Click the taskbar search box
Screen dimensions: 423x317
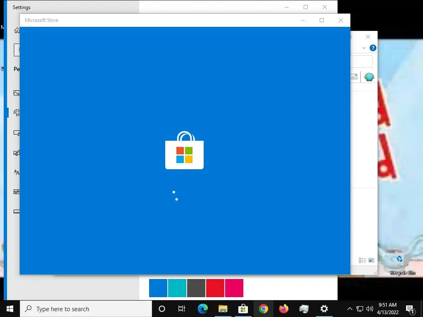point(86,309)
